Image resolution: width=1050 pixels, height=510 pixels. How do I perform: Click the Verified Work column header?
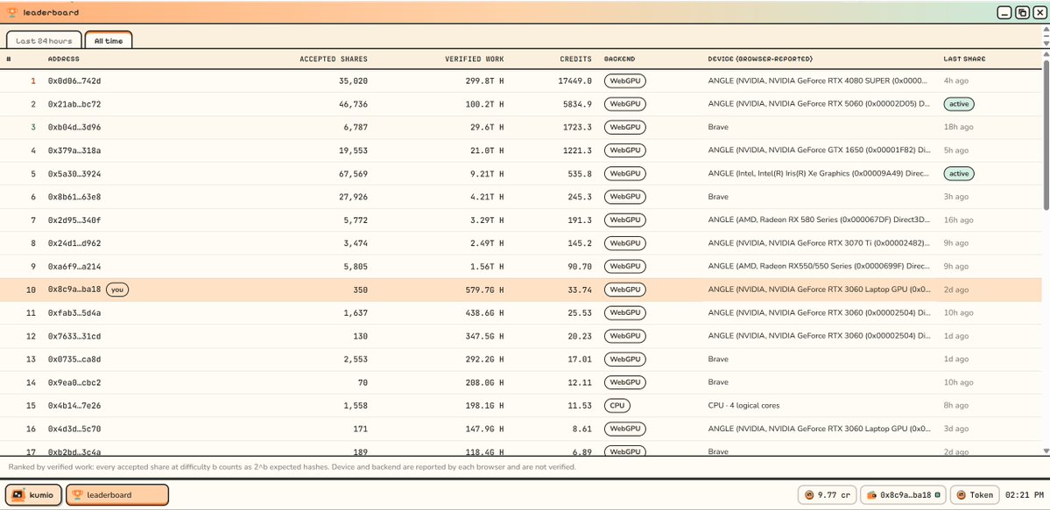coord(475,59)
